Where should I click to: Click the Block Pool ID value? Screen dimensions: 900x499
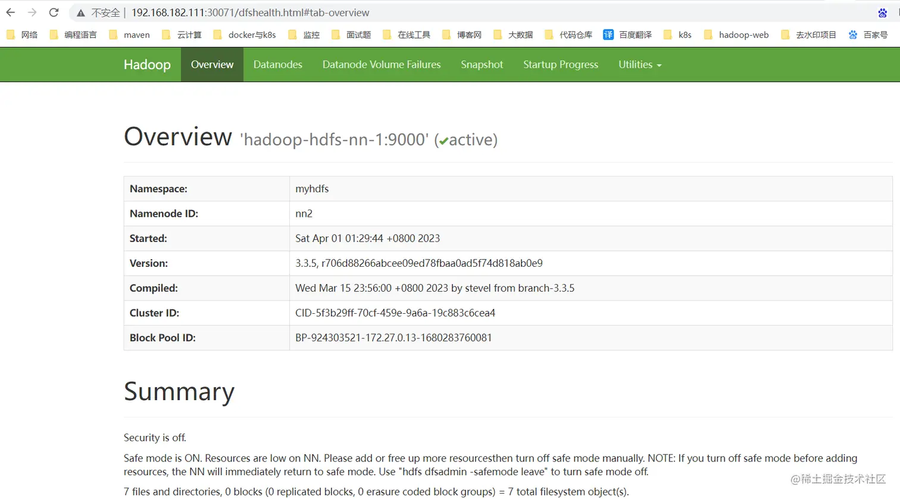pyautogui.click(x=393, y=338)
